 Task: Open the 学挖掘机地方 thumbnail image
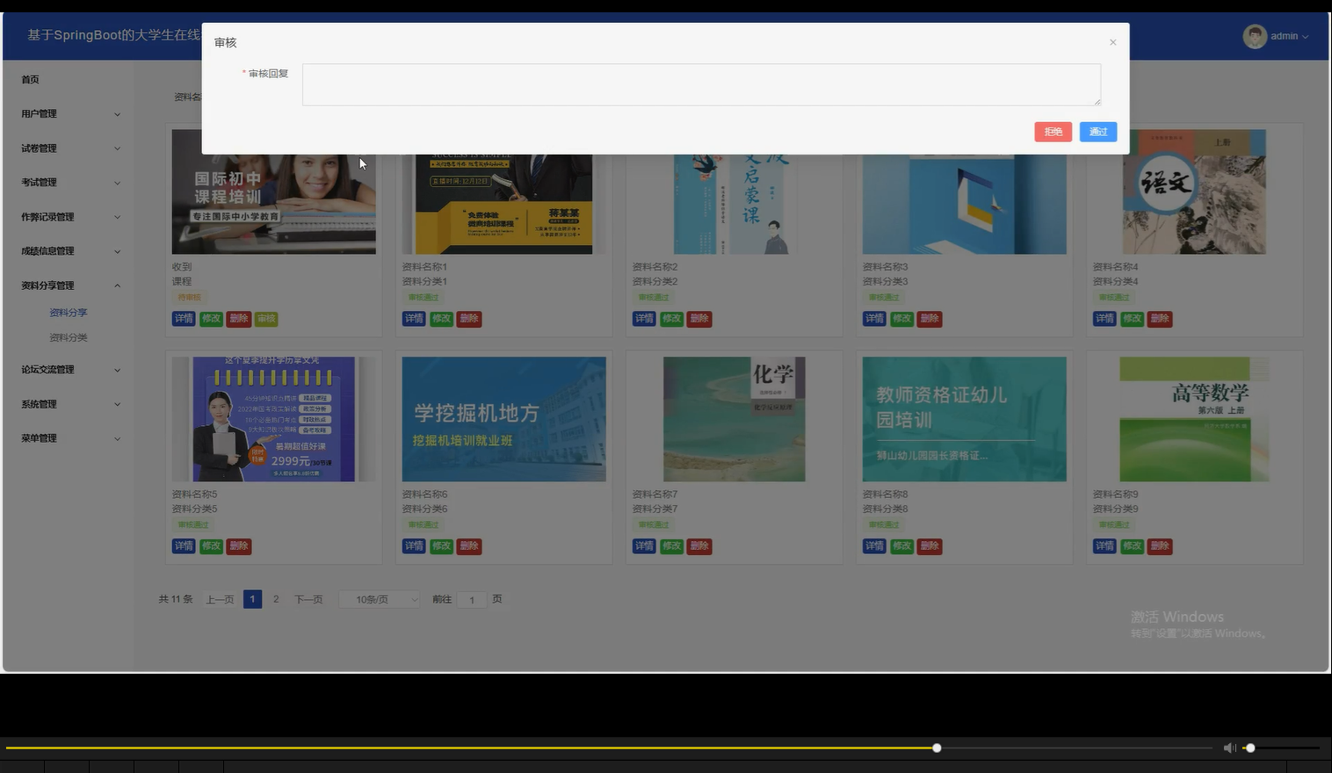(503, 419)
